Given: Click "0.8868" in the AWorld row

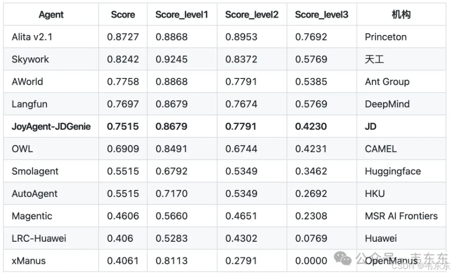Looking at the screenshot, I should (x=172, y=82).
